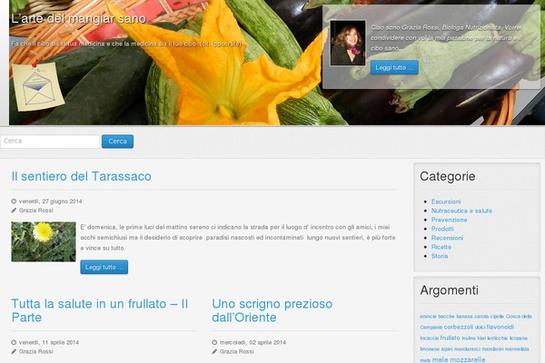Click the Argomenti sidebar heading
Screen dimensions: 545x363
449,290
